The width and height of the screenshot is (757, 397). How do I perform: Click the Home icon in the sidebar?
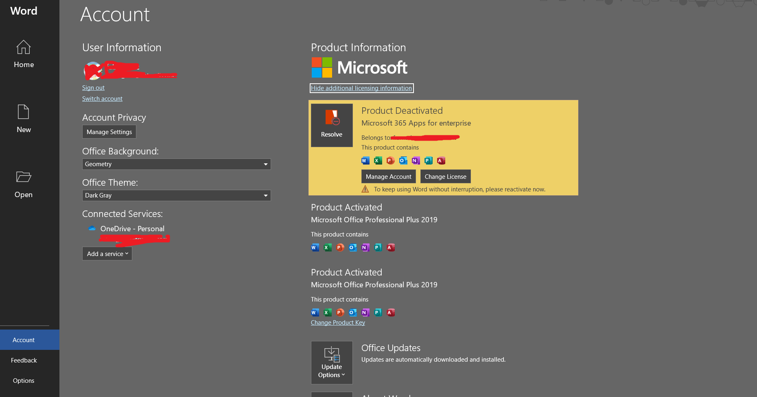coord(23,47)
